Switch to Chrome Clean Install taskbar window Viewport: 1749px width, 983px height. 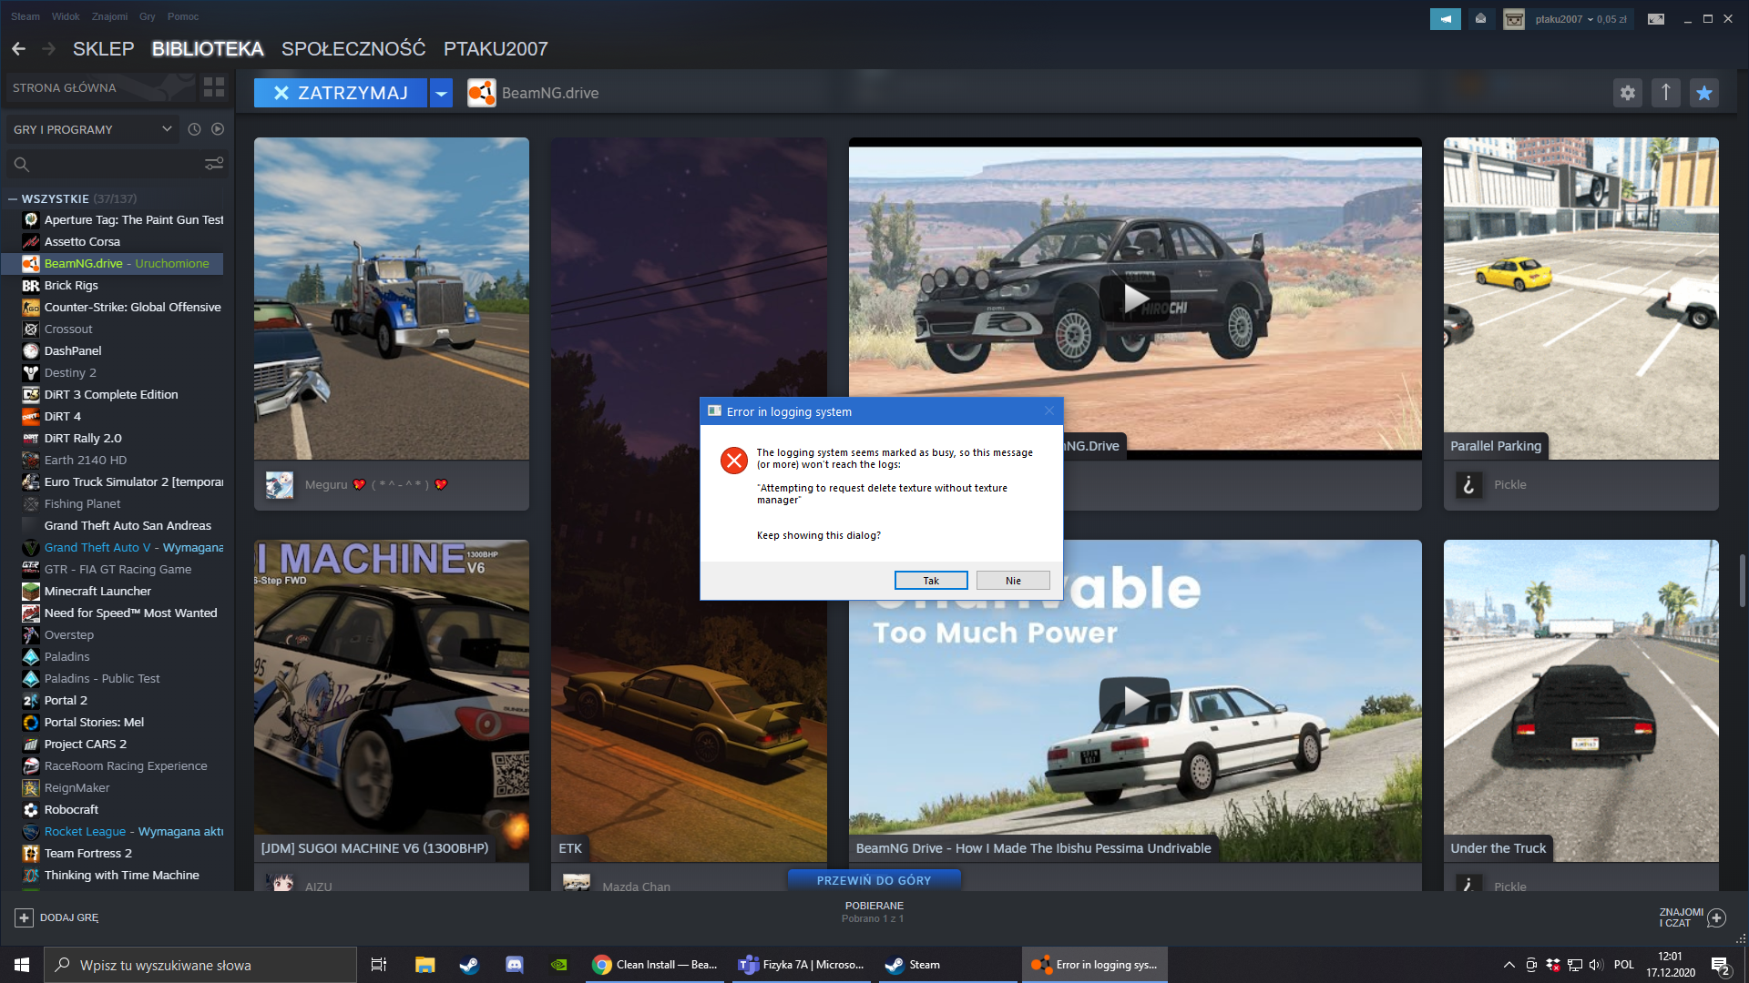point(654,965)
